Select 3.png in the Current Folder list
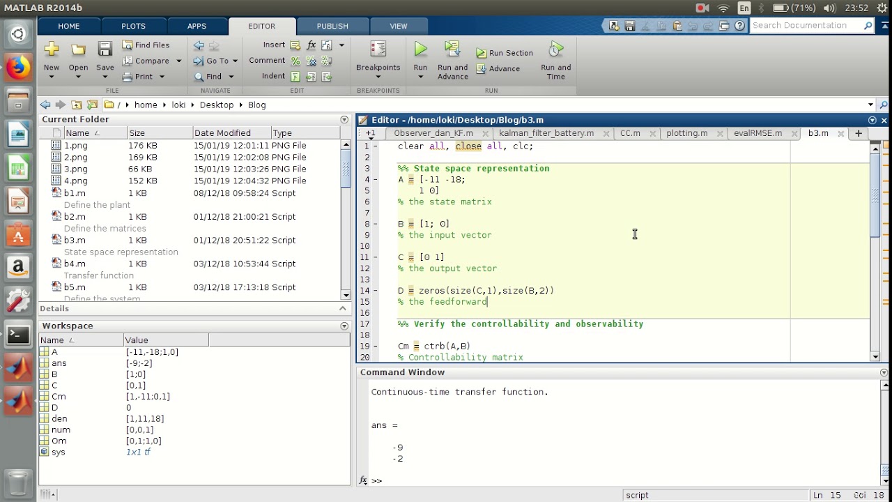 [x=75, y=169]
